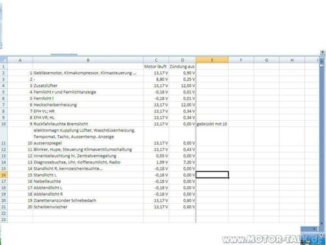Click the vertical scrollbar down arrow

click(322, 223)
